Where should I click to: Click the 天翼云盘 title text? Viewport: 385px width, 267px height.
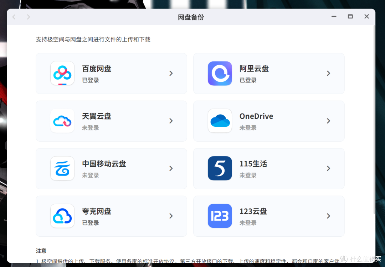(97, 116)
